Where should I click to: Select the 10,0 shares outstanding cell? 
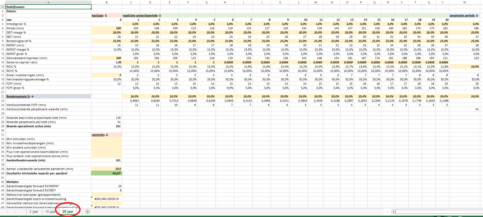click(106, 169)
